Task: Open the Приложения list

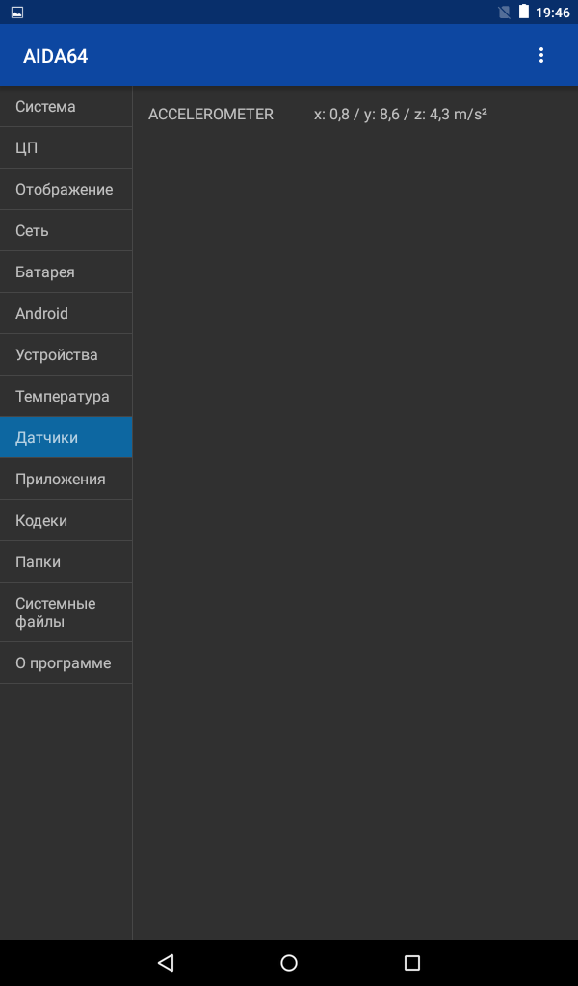Action: click(x=66, y=480)
